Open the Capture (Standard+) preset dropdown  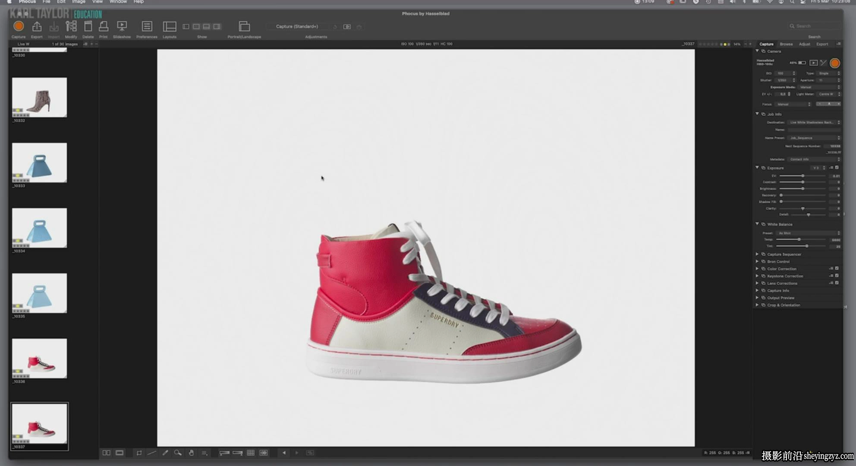[298, 27]
